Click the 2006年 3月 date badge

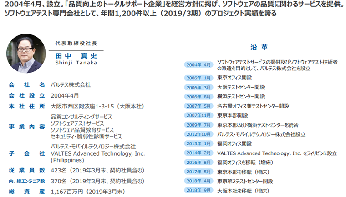198,88
